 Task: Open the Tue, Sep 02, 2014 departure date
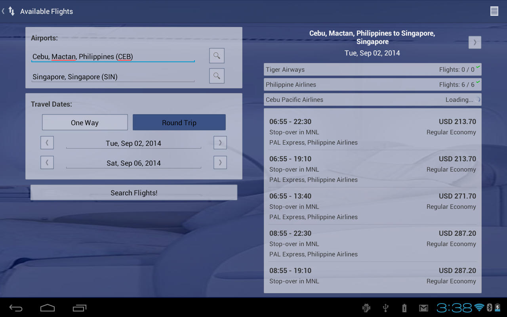[133, 143]
